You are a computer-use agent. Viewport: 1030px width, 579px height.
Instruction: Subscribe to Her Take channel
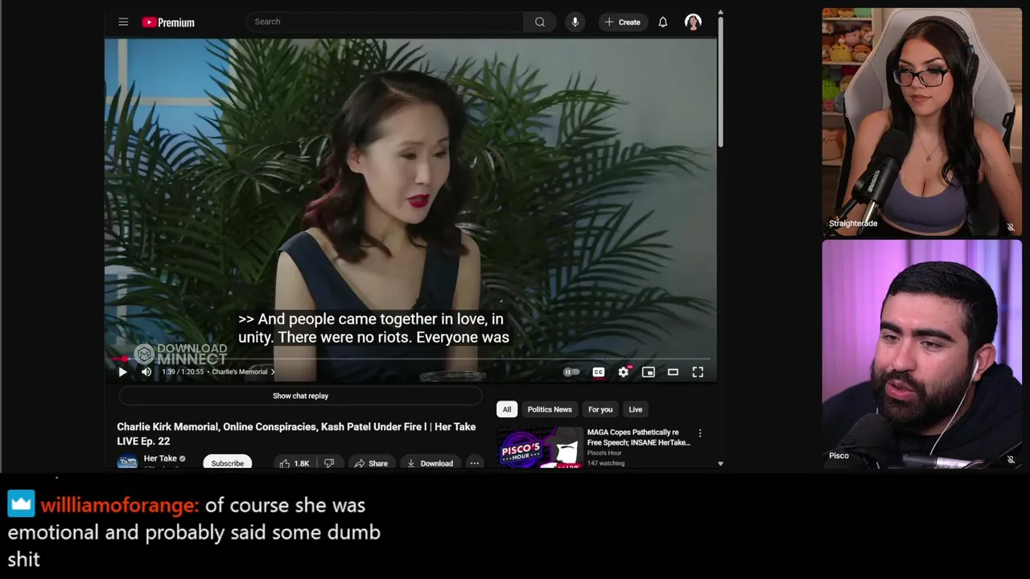click(227, 463)
